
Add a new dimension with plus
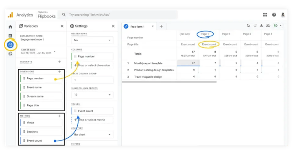pos(59,72)
